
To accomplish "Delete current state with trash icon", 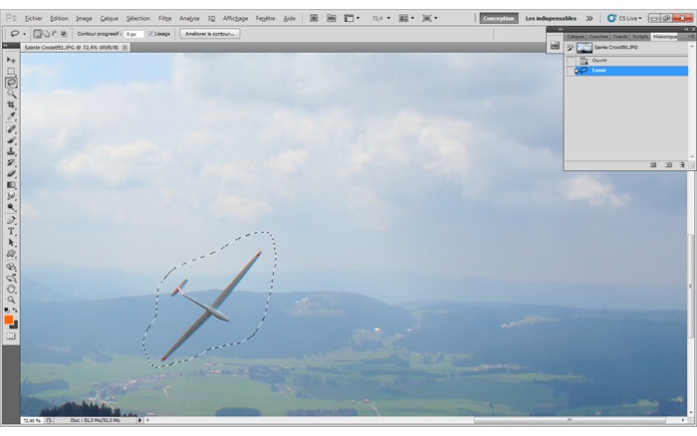I will click(683, 164).
